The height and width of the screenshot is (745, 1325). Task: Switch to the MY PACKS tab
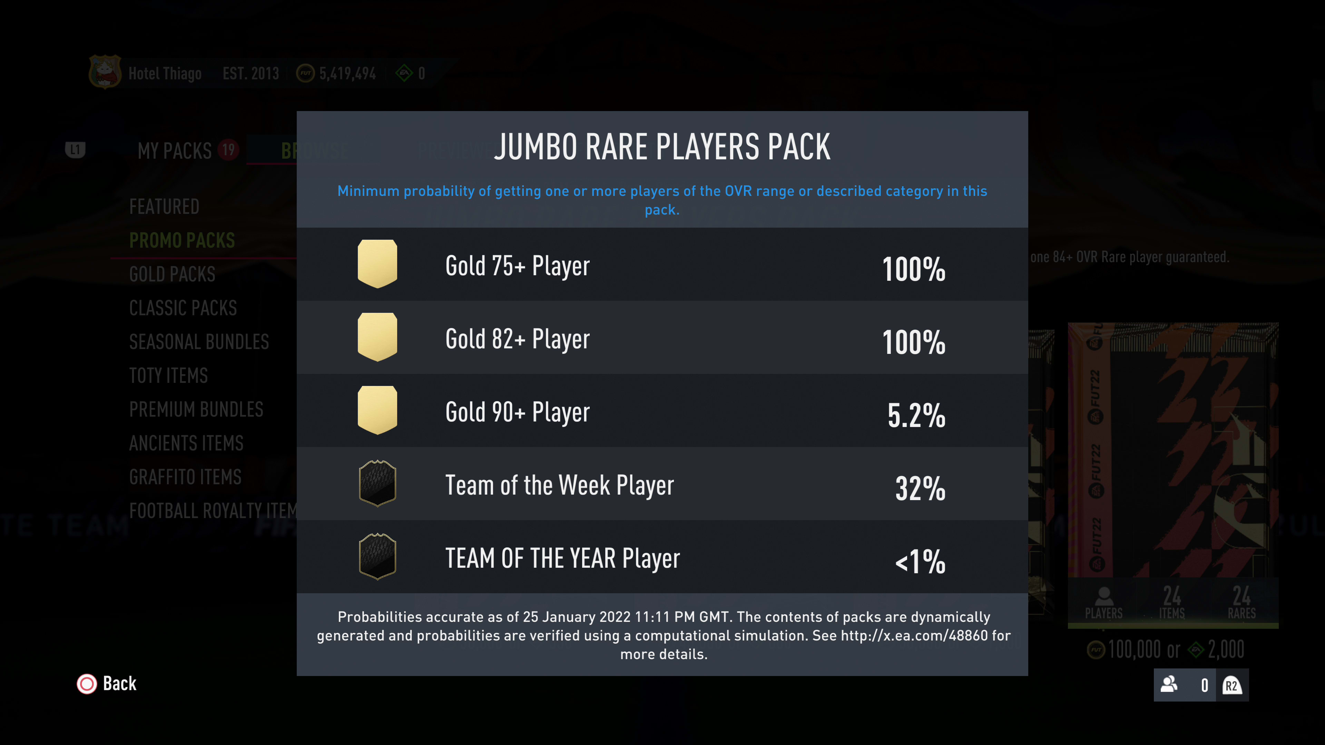pos(175,151)
